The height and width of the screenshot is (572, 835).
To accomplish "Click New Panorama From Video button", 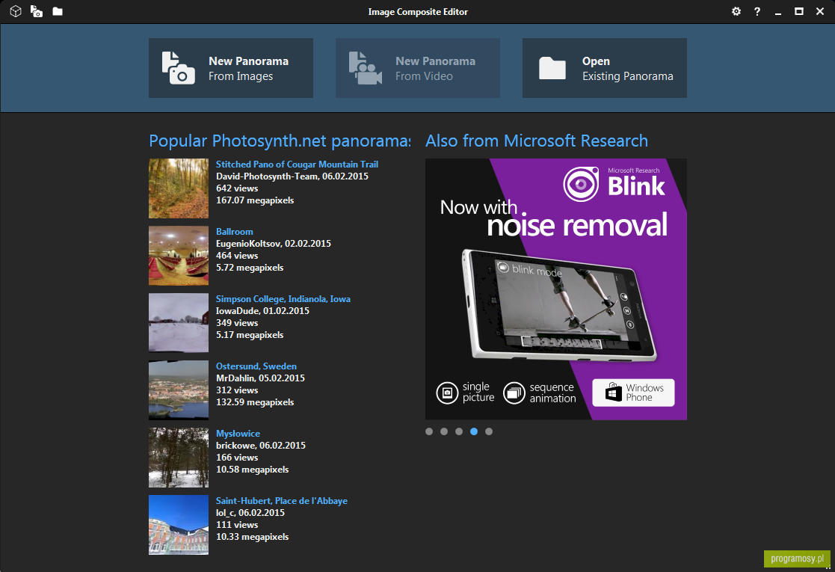I will pyautogui.click(x=417, y=67).
